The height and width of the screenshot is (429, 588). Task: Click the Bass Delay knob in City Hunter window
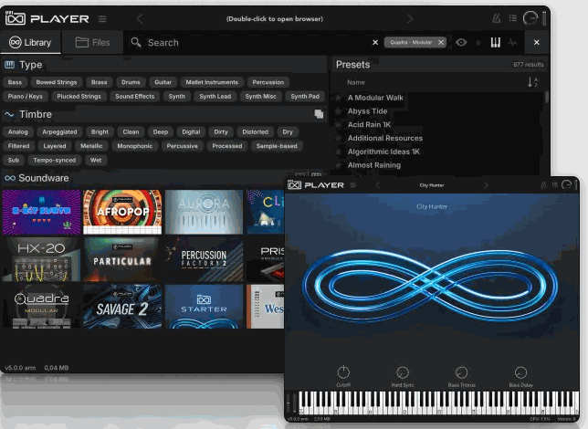tap(520, 372)
